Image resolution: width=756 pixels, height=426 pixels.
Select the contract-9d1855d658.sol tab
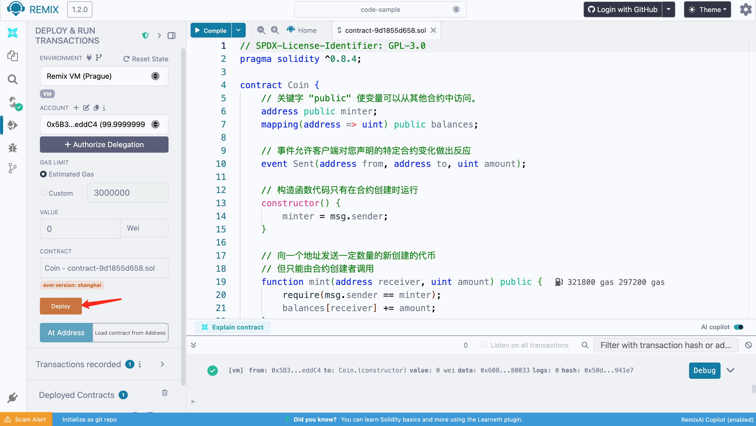pyautogui.click(x=385, y=30)
